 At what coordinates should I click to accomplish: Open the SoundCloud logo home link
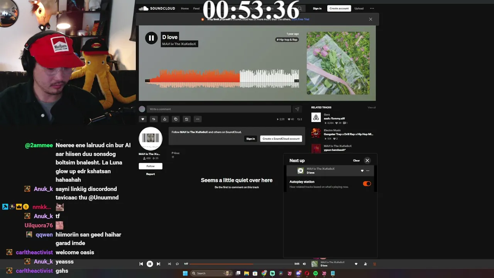point(157,8)
